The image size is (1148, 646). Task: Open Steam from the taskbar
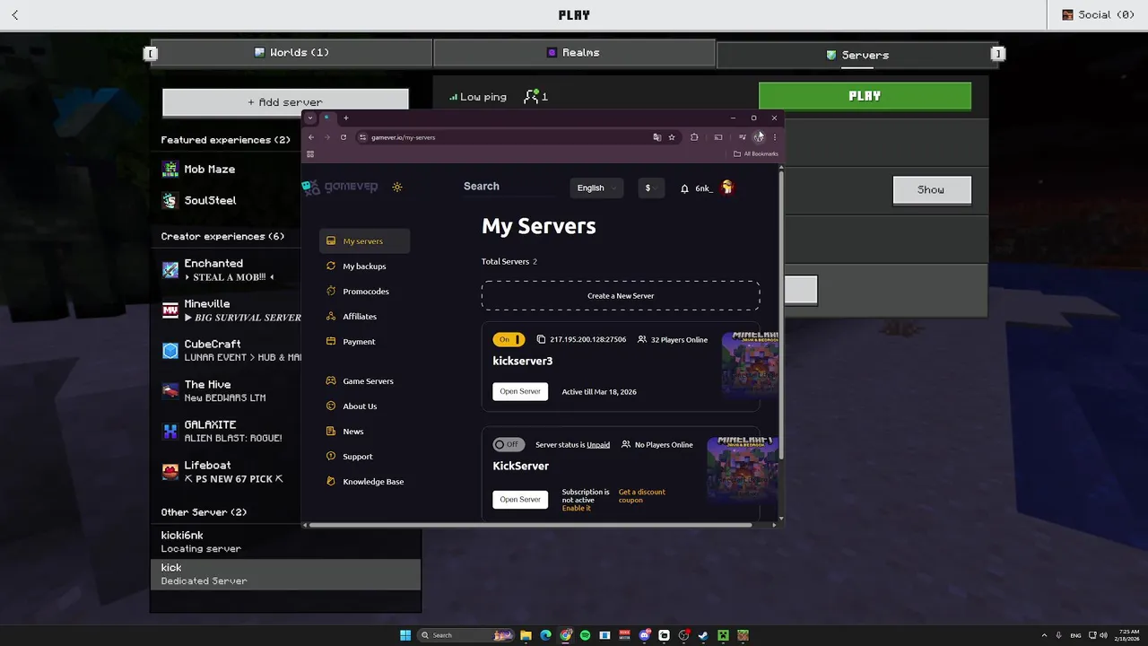pos(703,635)
